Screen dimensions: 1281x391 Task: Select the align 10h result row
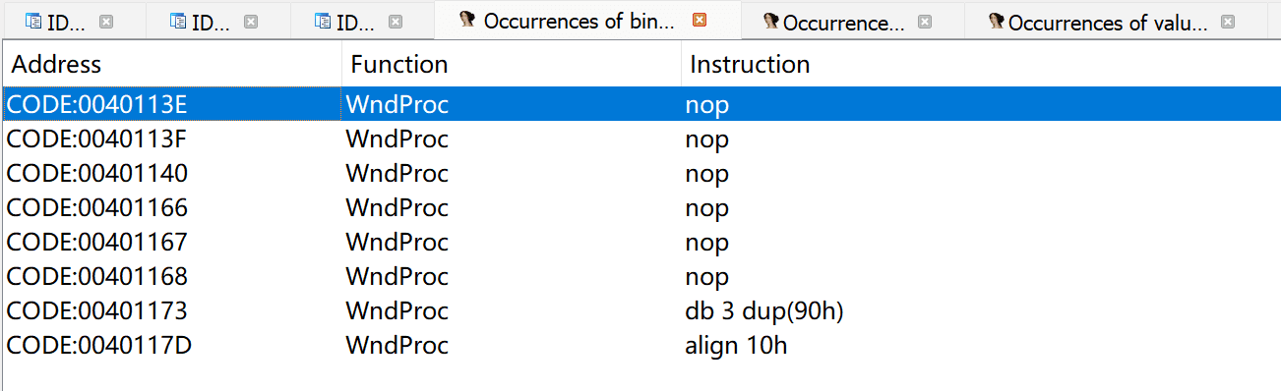640,345
